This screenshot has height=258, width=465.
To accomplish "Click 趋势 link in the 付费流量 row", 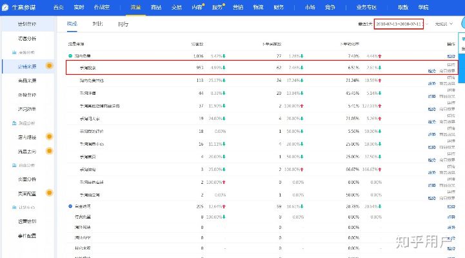I will [451, 217].
